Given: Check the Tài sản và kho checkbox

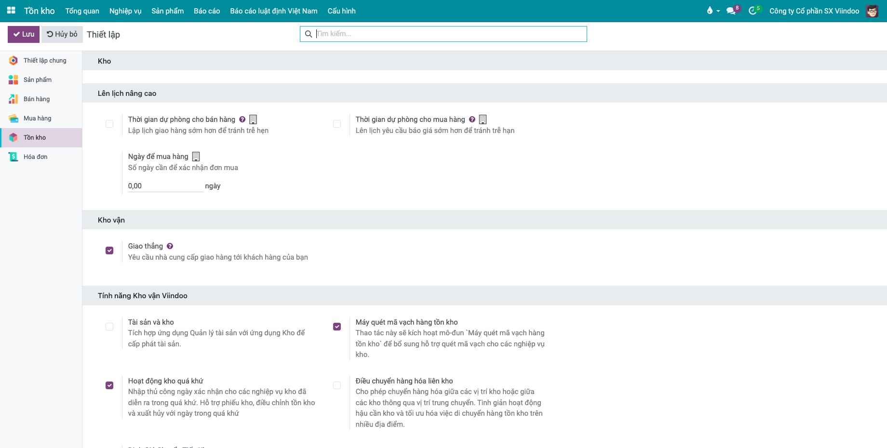Looking at the screenshot, I should 109,327.
